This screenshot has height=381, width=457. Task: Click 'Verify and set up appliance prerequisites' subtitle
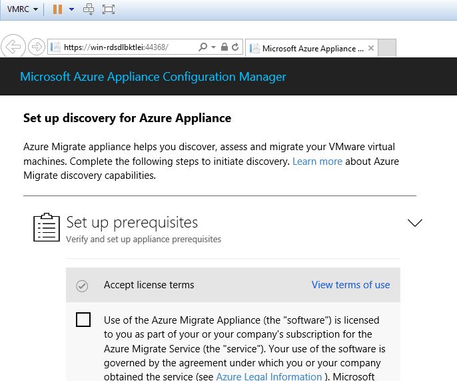(x=143, y=240)
